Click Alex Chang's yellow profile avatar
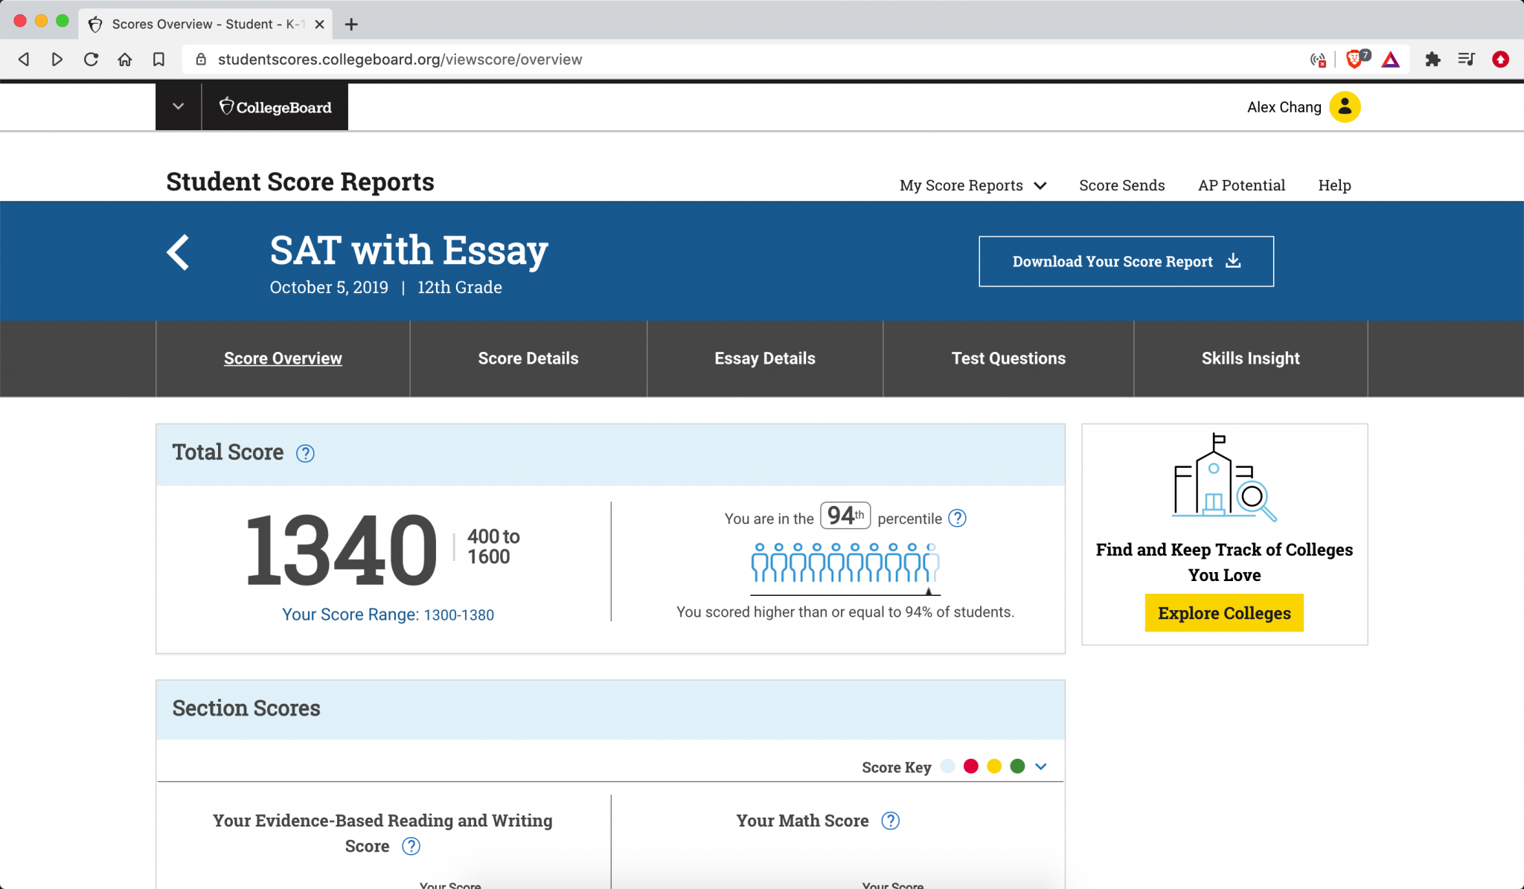Screen dimensions: 1524x889 pyautogui.click(x=1345, y=107)
